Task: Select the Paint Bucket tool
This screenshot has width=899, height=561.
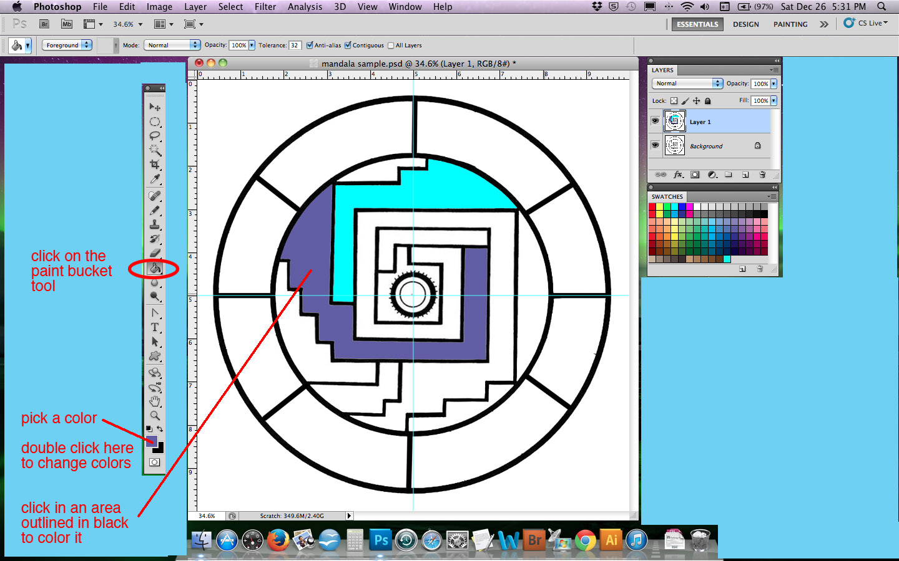Action: click(154, 269)
